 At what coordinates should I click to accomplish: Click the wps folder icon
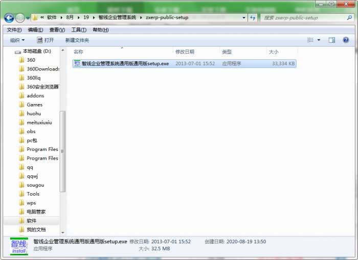pos(21,202)
